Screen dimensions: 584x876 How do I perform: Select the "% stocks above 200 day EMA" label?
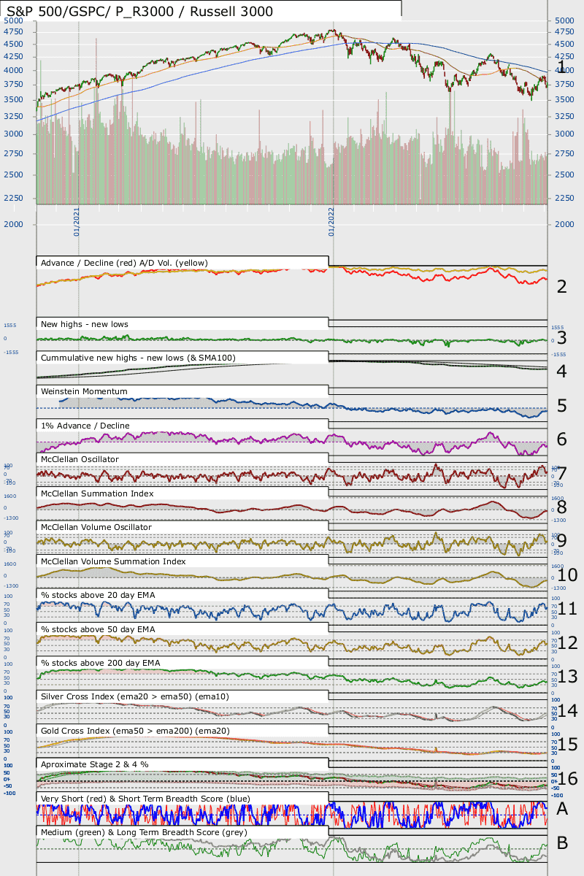(x=101, y=663)
